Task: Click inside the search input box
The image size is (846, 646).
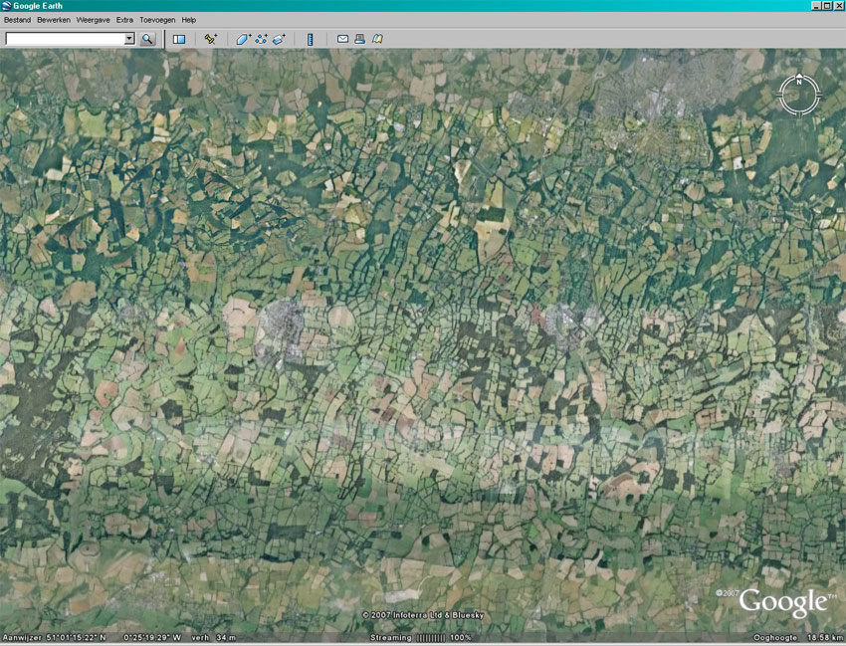Action: [x=66, y=39]
